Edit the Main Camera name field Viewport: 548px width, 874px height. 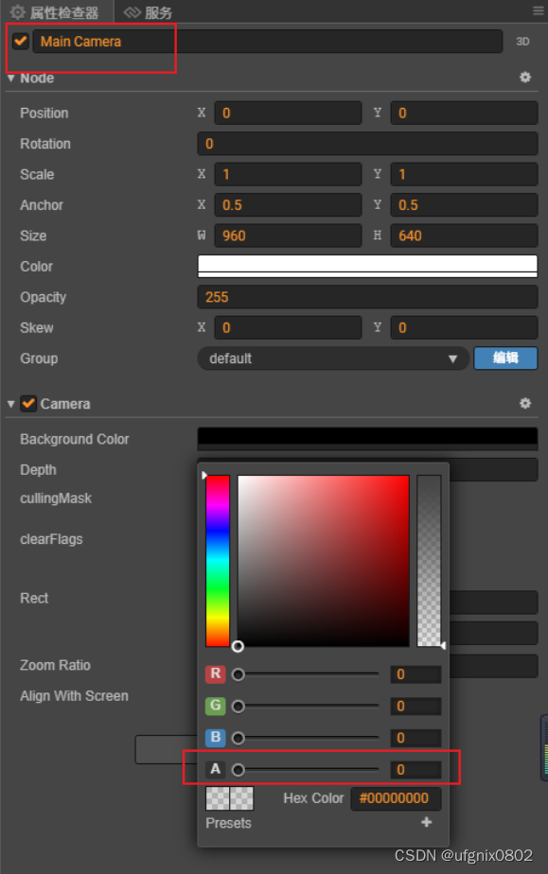coord(268,42)
